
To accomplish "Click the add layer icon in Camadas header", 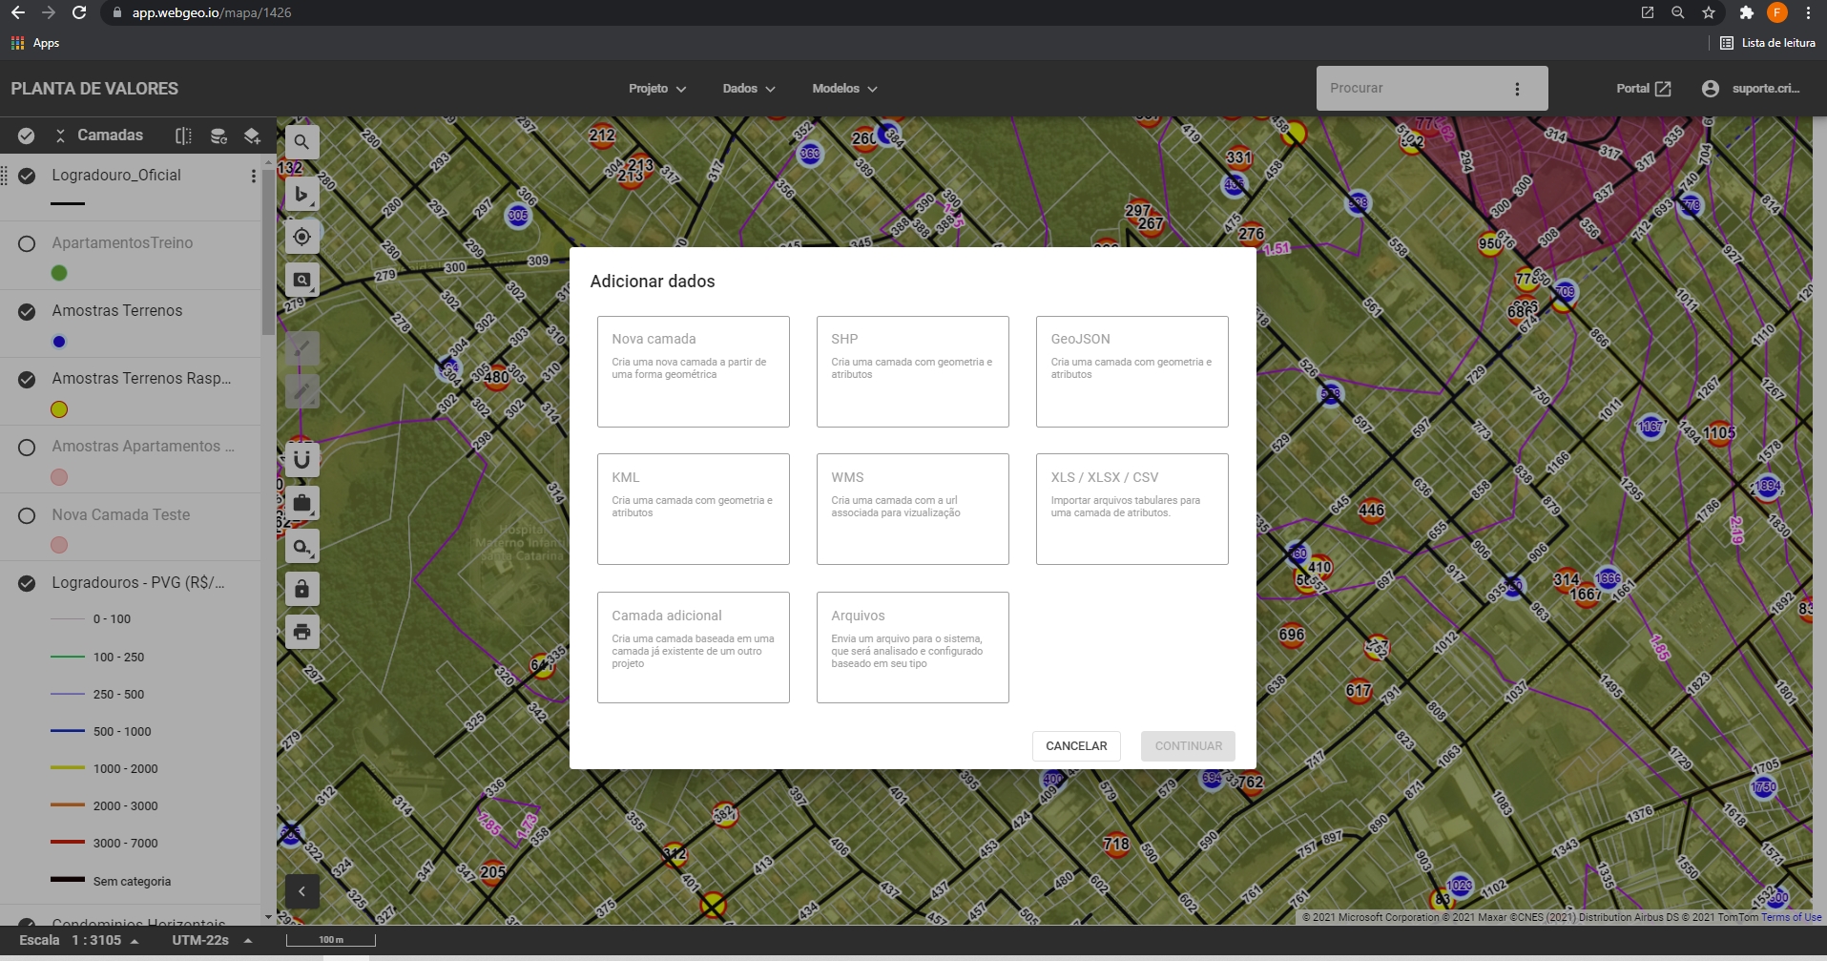I will 252,136.
